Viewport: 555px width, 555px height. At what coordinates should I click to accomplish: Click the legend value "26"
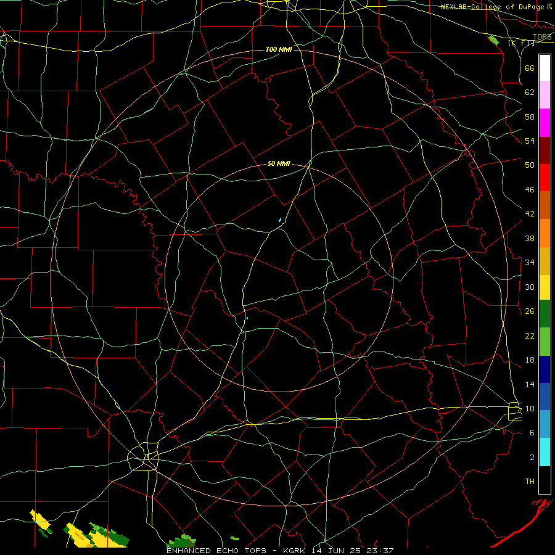[530, 311]
